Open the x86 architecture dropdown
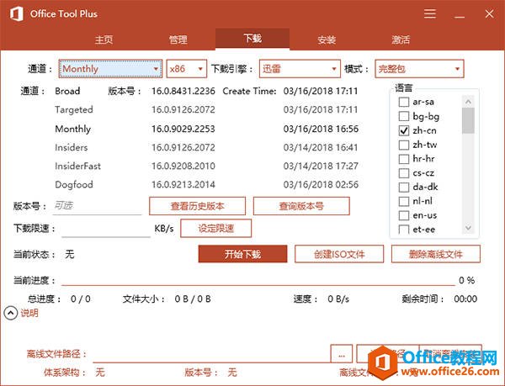 (x=187, y=69)
